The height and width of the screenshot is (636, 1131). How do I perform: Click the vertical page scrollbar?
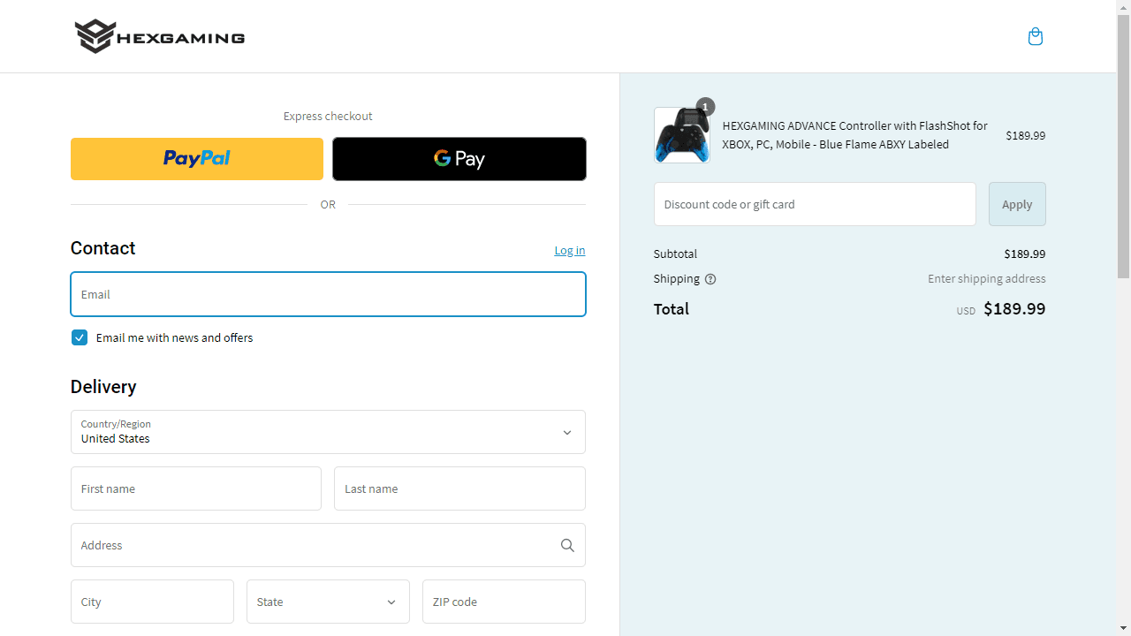pos(1124,146)
